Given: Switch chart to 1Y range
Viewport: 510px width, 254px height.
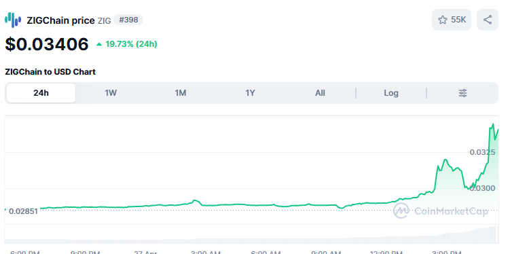Looking at the screenshot, I should (250, 93).
